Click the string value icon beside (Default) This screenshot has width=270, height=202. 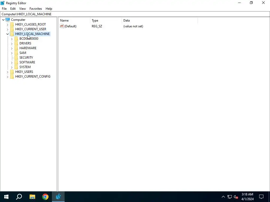(62, 26)
